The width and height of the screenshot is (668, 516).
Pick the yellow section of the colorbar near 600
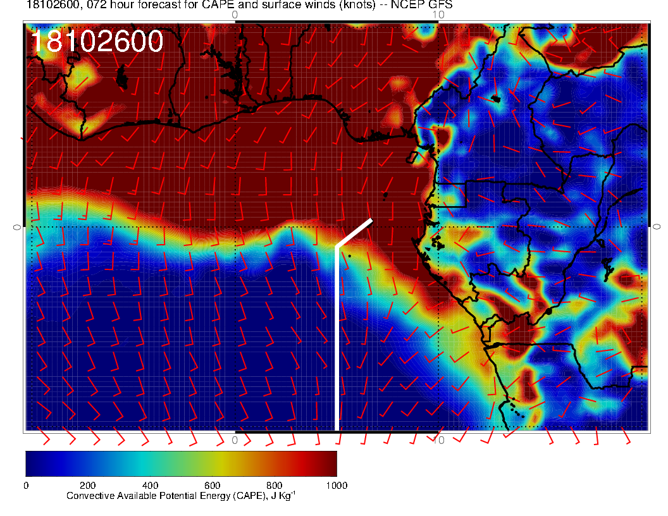tap(212, 464)
